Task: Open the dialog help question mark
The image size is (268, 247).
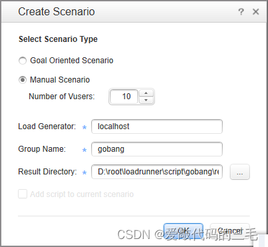Action: (x=241, y=11)
